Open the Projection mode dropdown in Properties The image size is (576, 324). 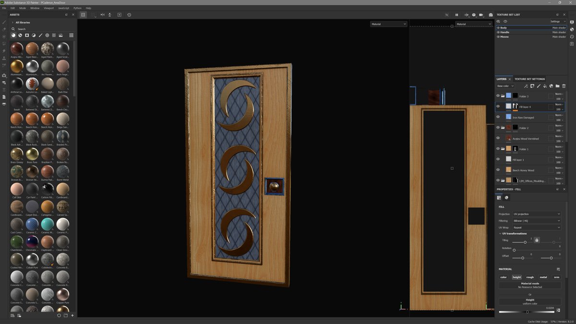[536, 214]
